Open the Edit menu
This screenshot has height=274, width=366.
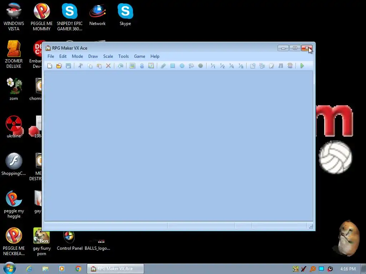point(63,56)
